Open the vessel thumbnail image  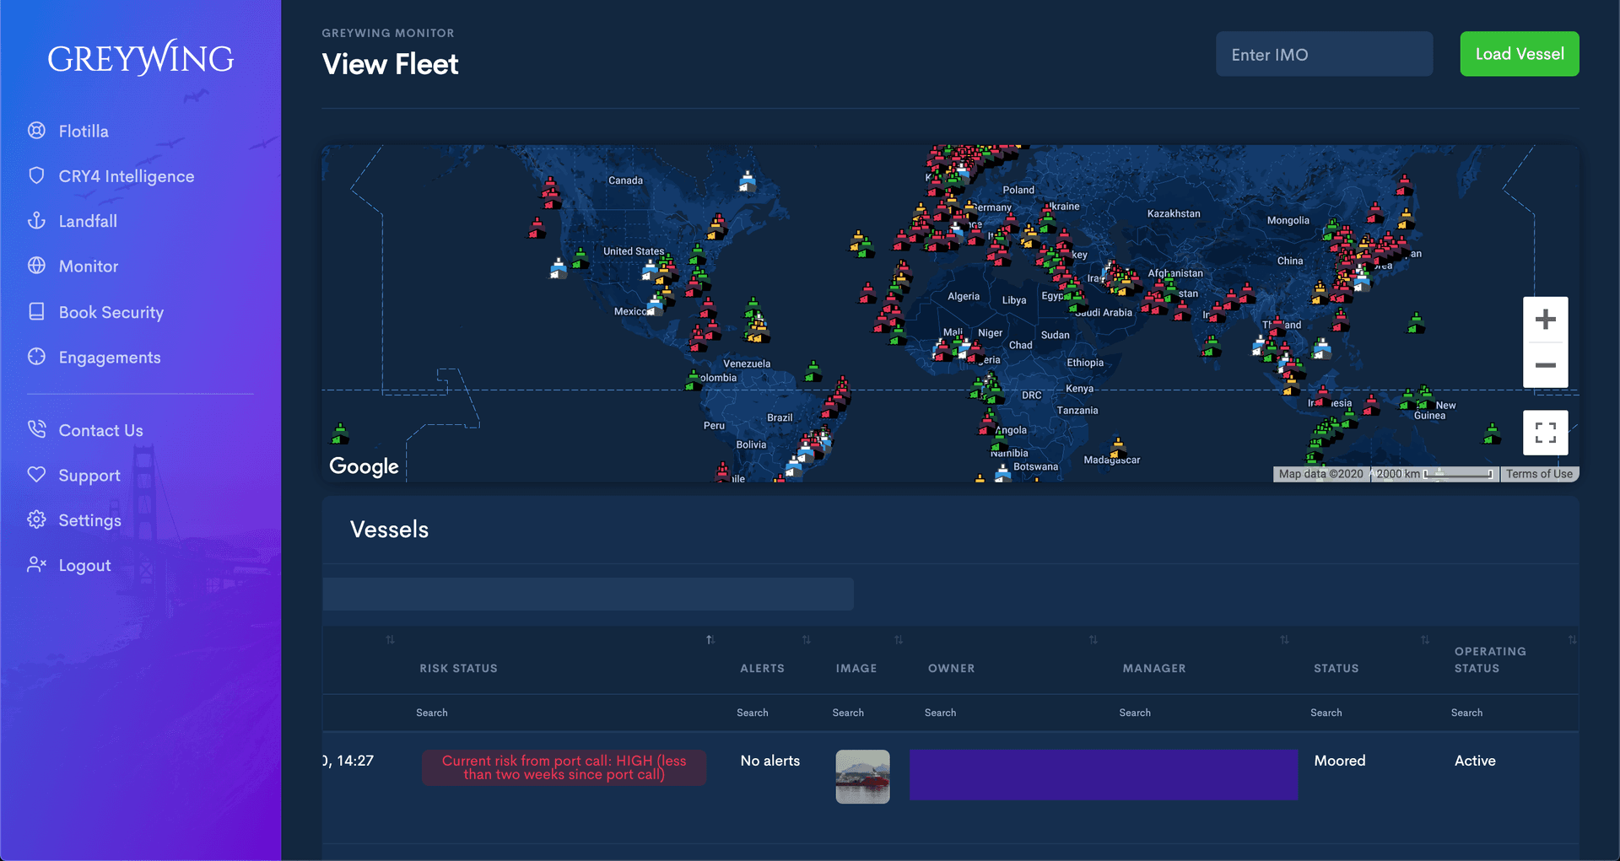coord(862,777)
